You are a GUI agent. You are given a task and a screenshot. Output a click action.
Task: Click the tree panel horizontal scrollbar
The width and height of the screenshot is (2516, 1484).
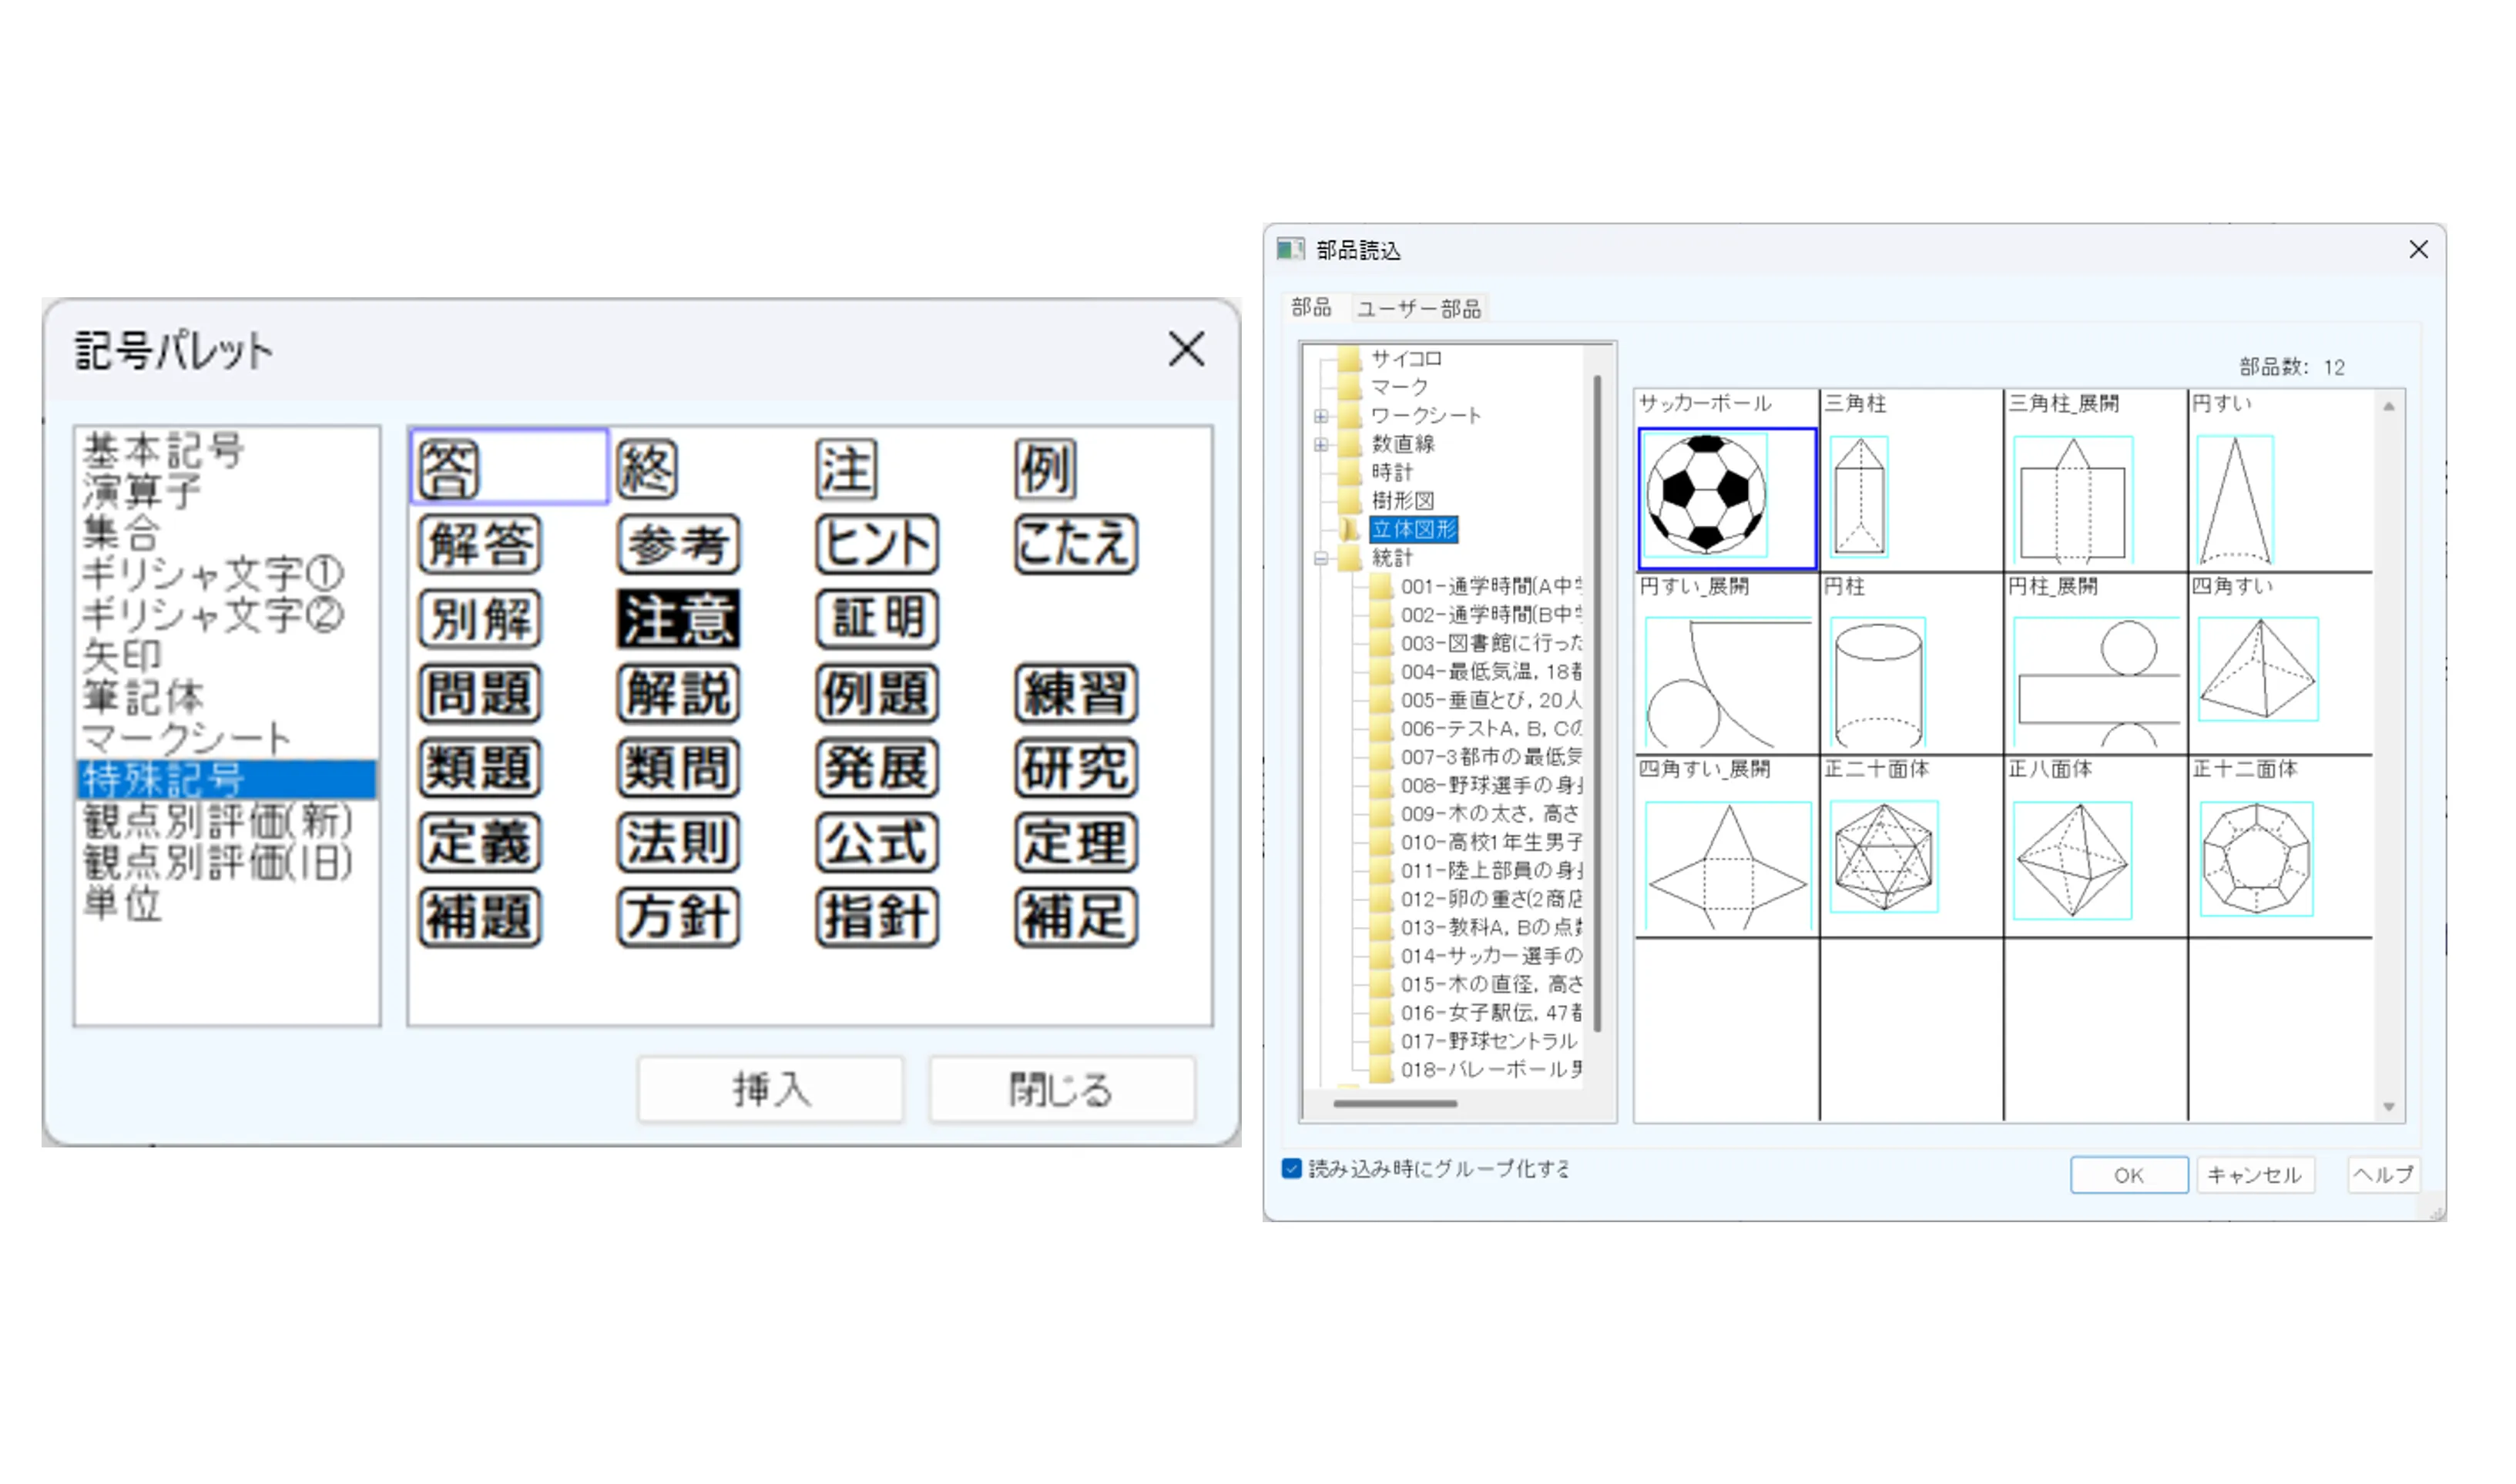[1394, 1103]
